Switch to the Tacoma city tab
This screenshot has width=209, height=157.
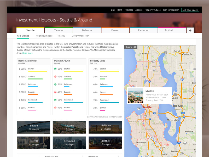coord(59,30)
